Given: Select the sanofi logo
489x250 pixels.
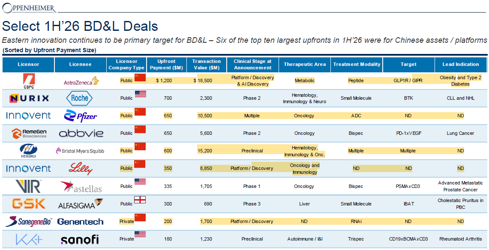Looking at the screenshot, I should 81,239.
